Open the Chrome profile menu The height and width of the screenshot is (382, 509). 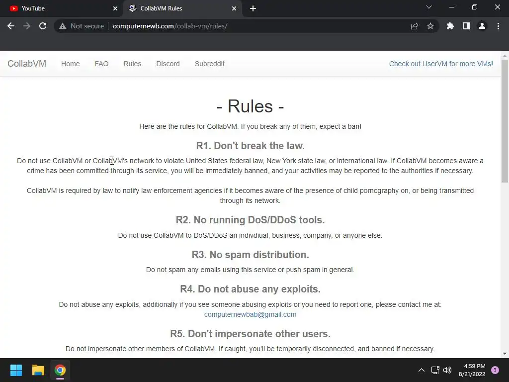click(482, 26)
